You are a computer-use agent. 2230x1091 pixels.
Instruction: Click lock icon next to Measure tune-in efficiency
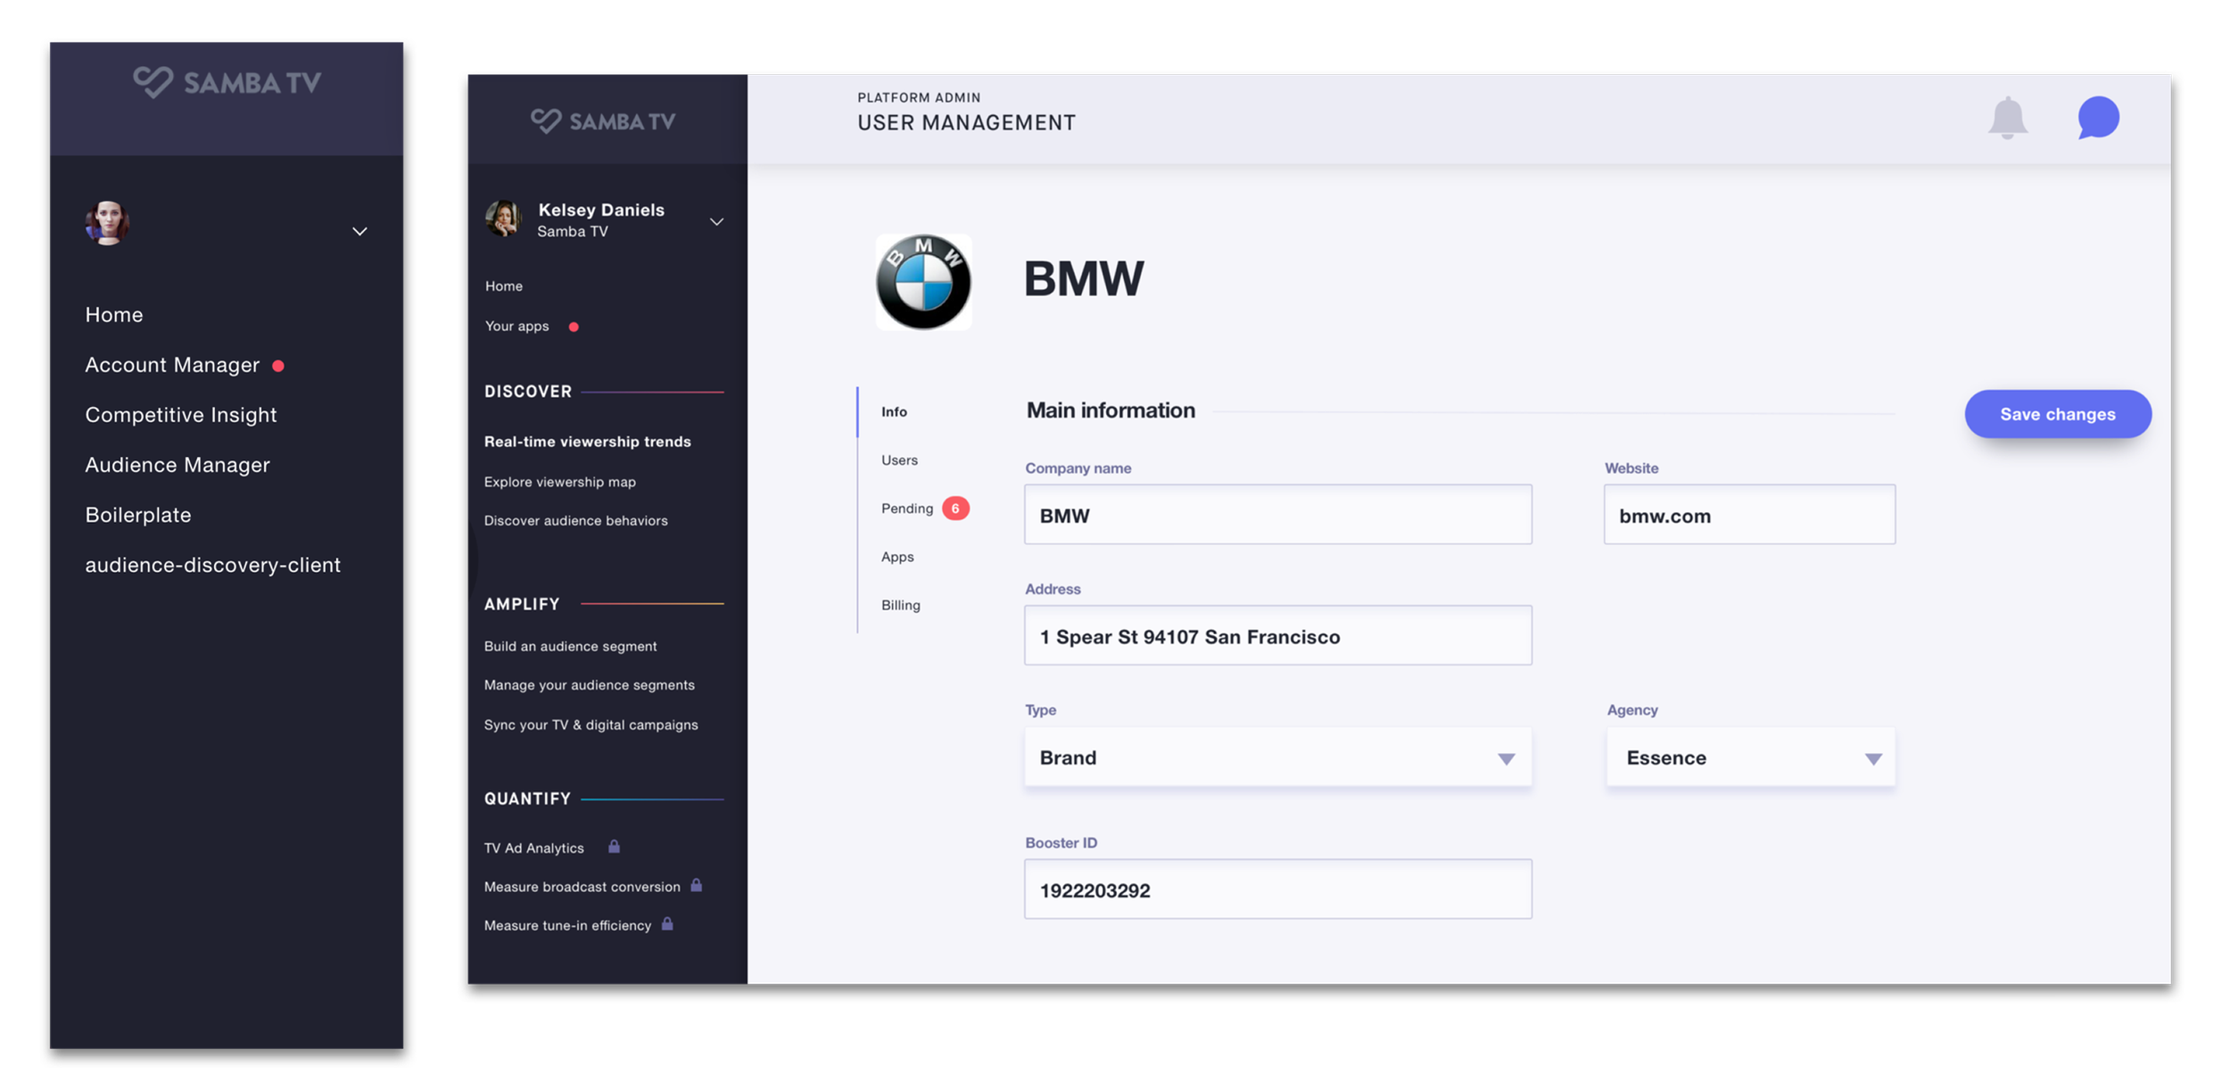[x=667, y=924]
